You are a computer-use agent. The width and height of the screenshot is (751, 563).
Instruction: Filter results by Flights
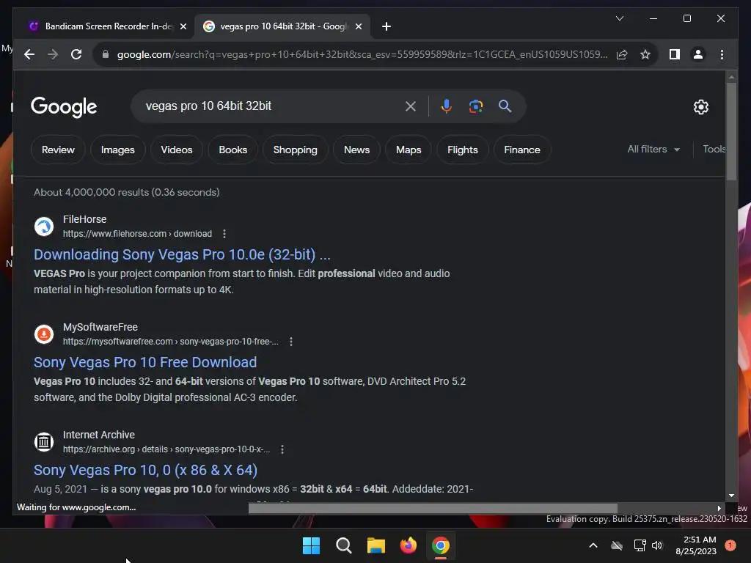[x=463, y=150]
